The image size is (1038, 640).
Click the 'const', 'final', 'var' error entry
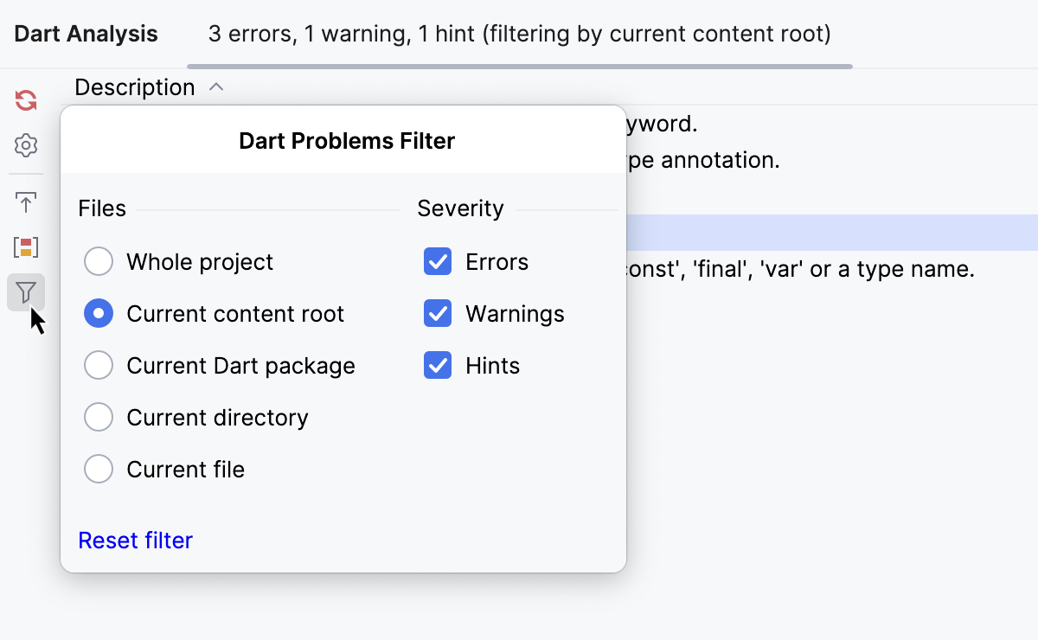(x=822, y=269)
